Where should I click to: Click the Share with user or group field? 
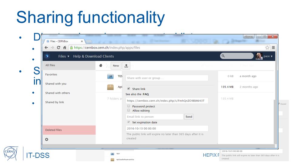coord(167,78)
